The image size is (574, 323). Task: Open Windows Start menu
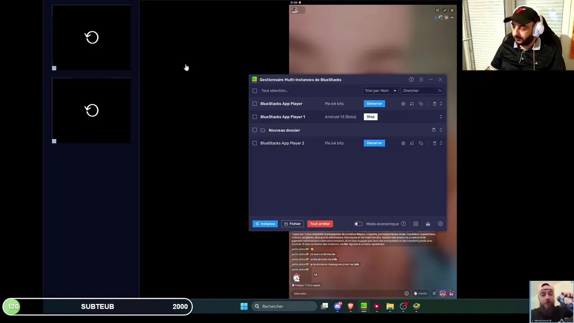tap(244, 306)
